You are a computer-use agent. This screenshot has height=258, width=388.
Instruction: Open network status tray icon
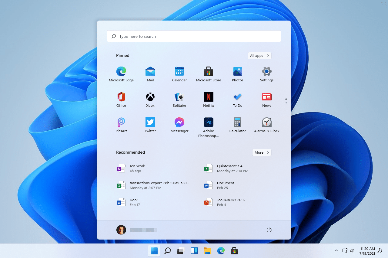pos(345,251)
